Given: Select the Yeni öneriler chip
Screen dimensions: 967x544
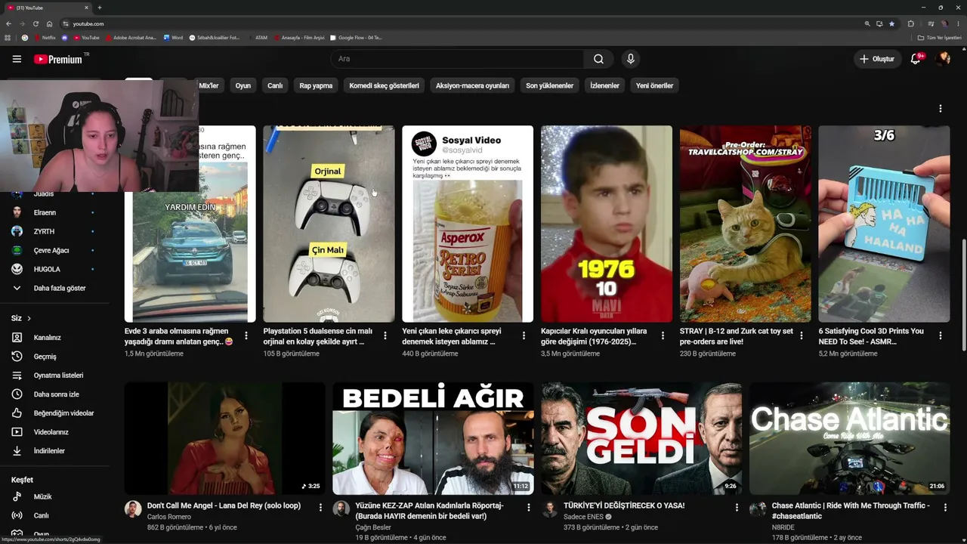Looking at the screenshot, I should coord(654,85).
